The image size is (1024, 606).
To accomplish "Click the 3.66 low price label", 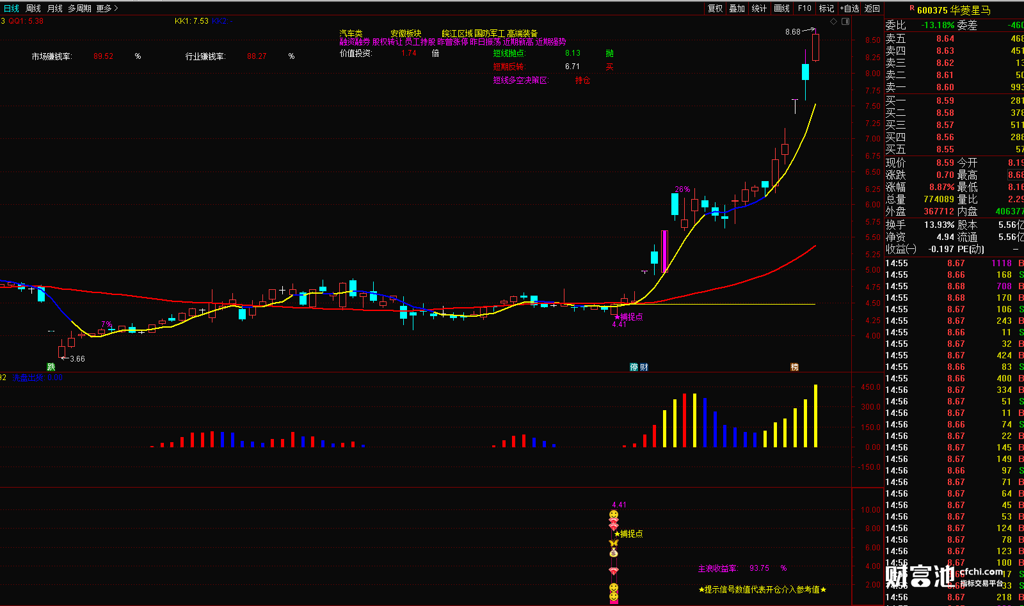I will pyautogui.click(x=77, y=359).
